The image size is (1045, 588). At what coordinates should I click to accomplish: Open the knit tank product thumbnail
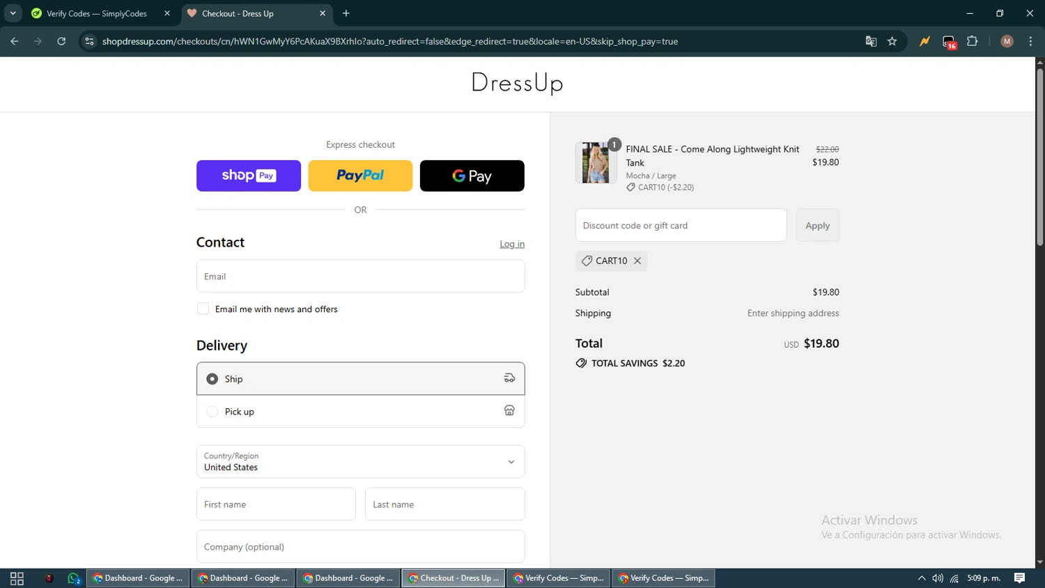coord(596,162)
